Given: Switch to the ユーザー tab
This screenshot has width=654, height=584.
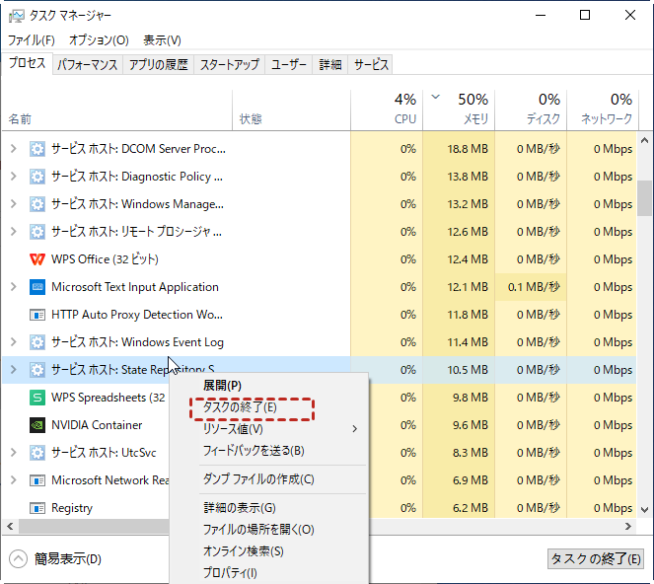Looking at the screenshot, I should pyautogui.click(x=289, y=65).
